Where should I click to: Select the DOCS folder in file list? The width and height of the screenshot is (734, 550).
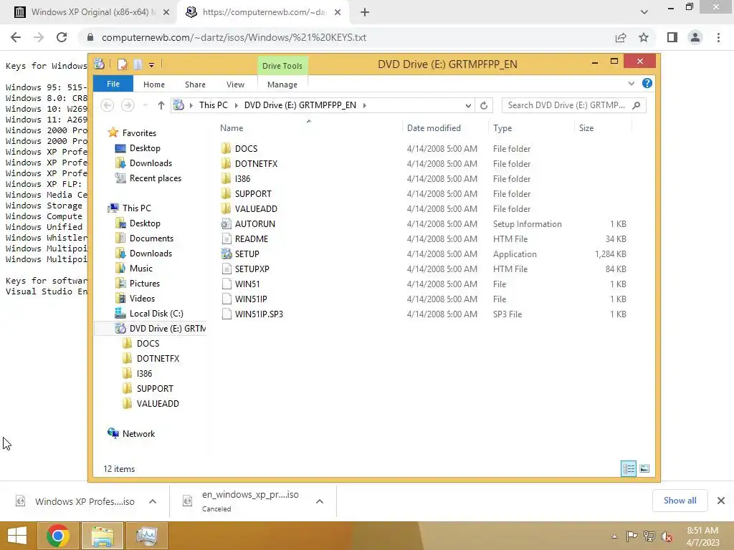pos(247,149)
